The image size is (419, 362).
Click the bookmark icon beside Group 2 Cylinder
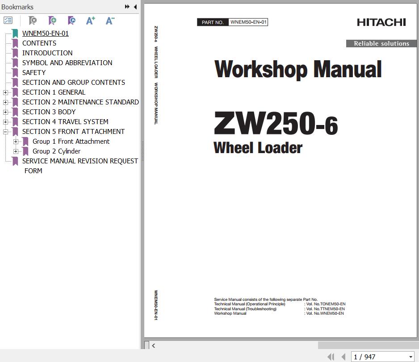click(x=25, y=151)
